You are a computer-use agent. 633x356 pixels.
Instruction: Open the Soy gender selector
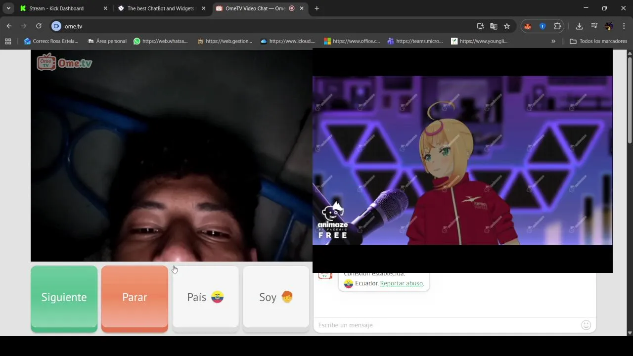(276, 297)
